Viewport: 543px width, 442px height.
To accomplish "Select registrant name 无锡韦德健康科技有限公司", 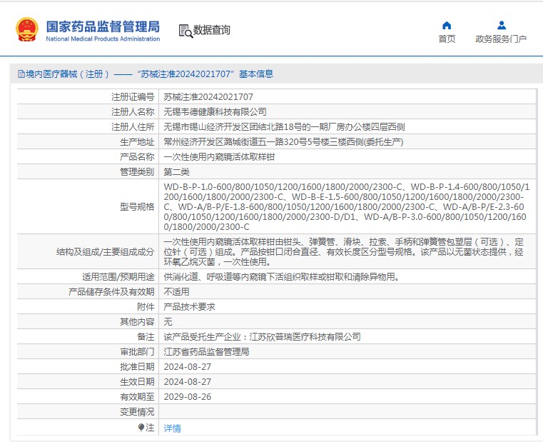I will tap(215, 111).
